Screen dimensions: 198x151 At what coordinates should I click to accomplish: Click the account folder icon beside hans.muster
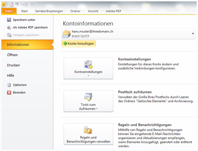67,34
